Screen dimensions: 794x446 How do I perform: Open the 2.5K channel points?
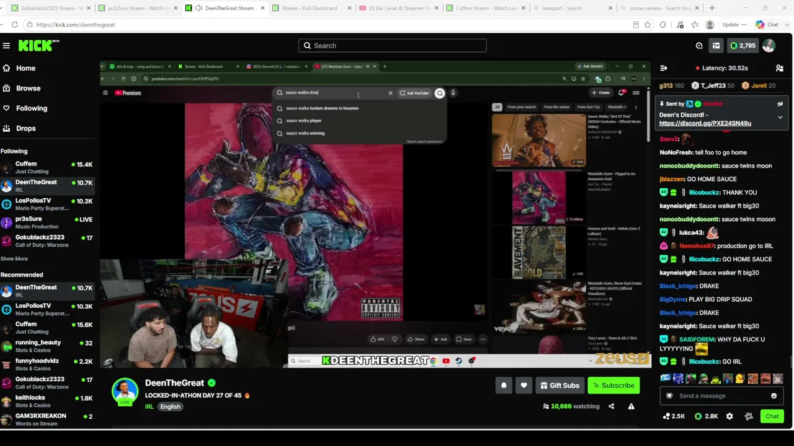[674, 416]
